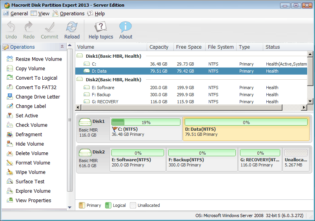The height and width of the screenshot is (221, 315).
Task: Open the Operations menu
Action: 68,13
